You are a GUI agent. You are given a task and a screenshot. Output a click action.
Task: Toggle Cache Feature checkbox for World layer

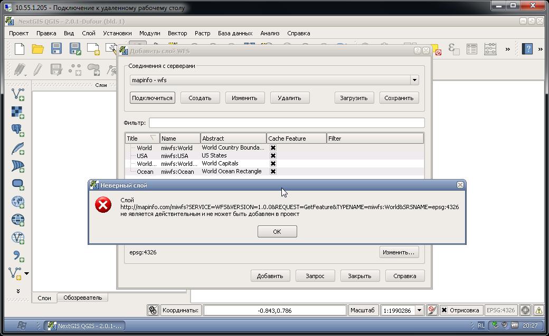(273, 148)
